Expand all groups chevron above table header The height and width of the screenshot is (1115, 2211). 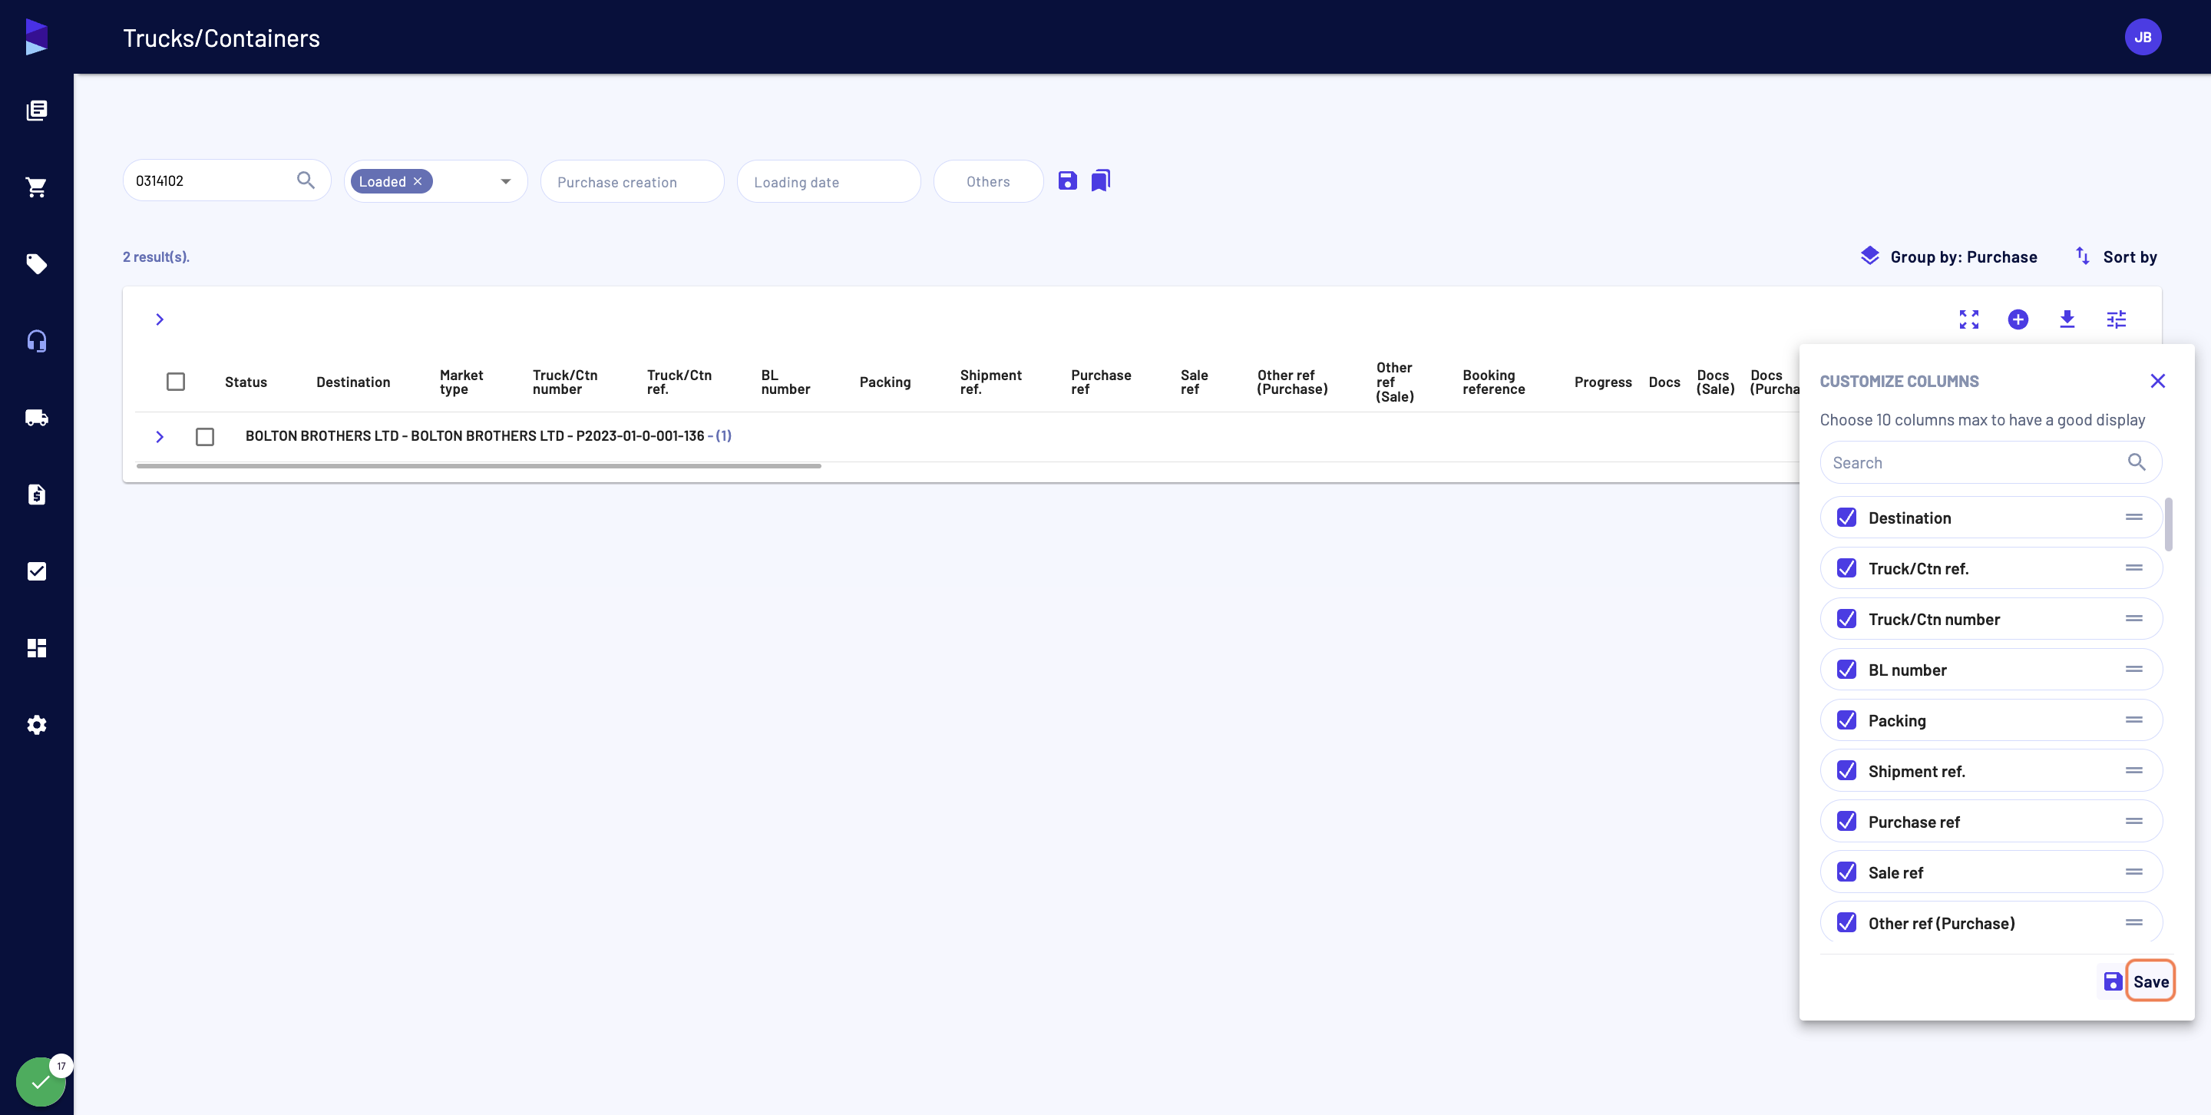click(x=160, y=319)
